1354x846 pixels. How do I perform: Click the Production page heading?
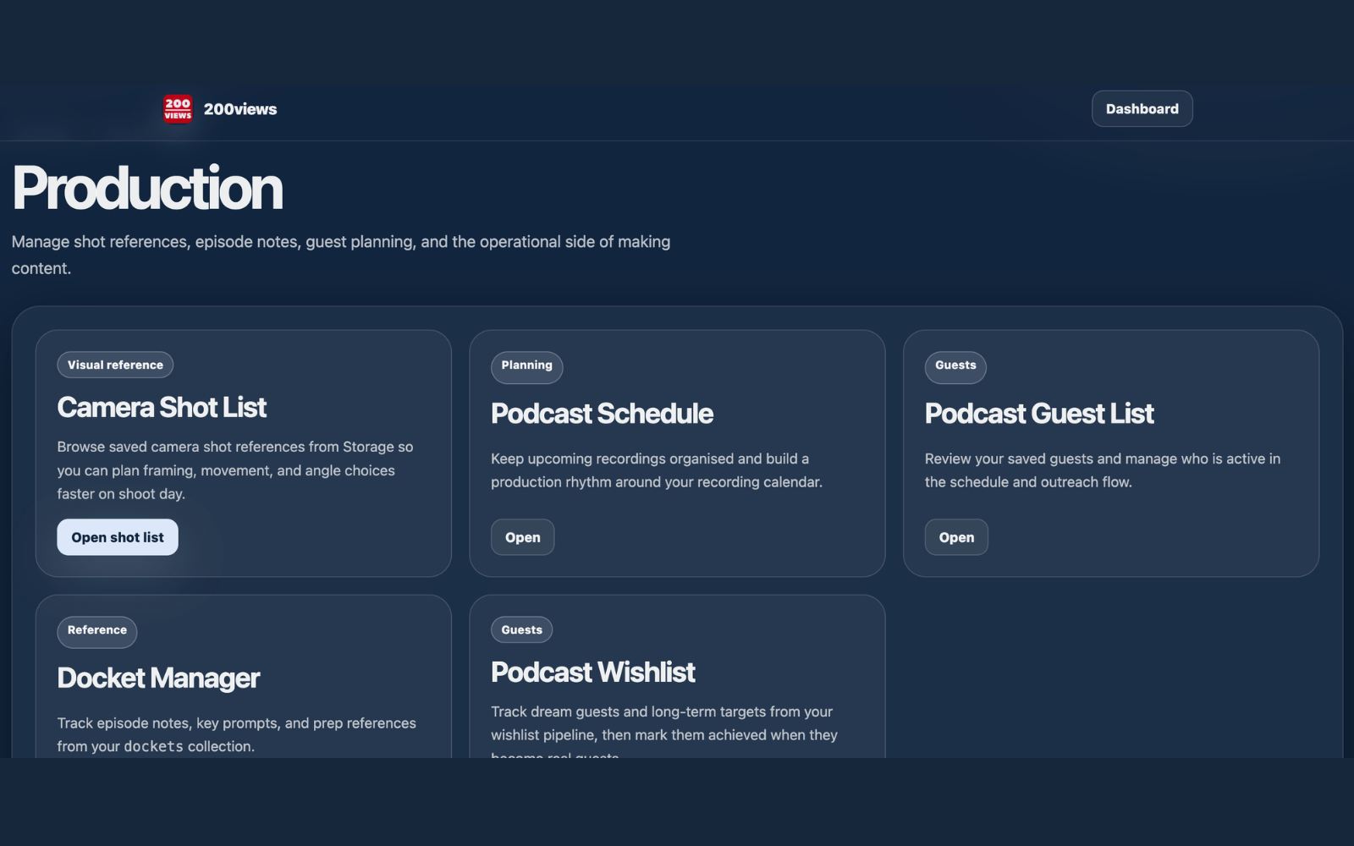147,188
